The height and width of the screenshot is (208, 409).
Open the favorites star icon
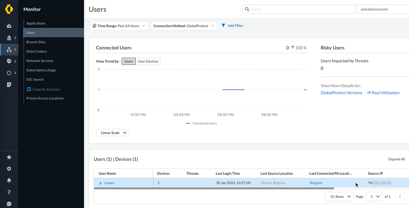pos(9,157)
